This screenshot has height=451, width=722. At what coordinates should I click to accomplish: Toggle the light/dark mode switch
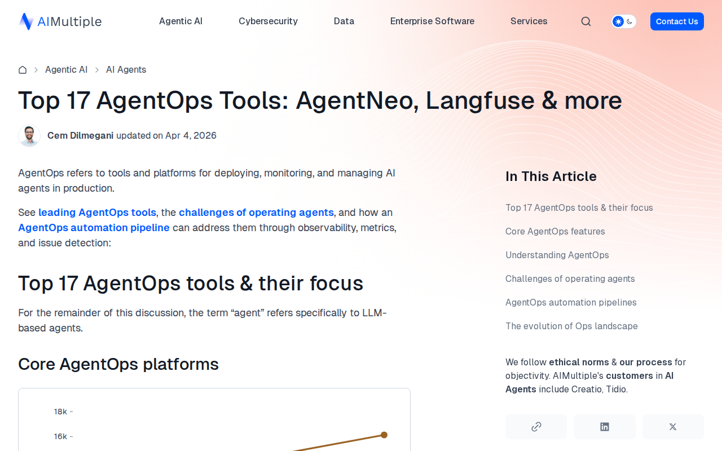point(624,21)
